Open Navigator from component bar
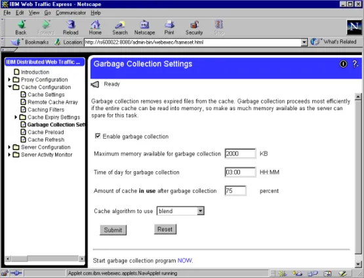Image resolution: width=364 pixels, height=278 pixels. point(283,273)
